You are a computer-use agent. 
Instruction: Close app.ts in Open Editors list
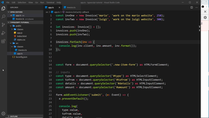point(11,15)
